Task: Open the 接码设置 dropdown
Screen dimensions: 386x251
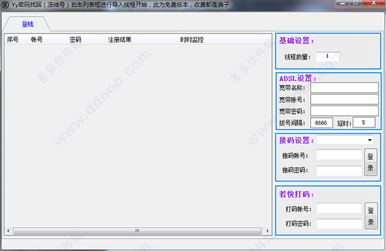Action: click(x=345, y=140)
